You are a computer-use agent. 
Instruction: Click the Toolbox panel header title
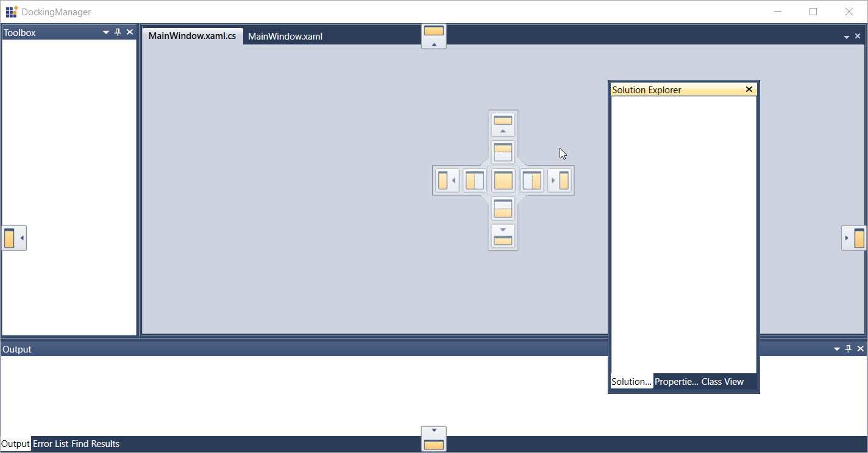coord(20,33)
